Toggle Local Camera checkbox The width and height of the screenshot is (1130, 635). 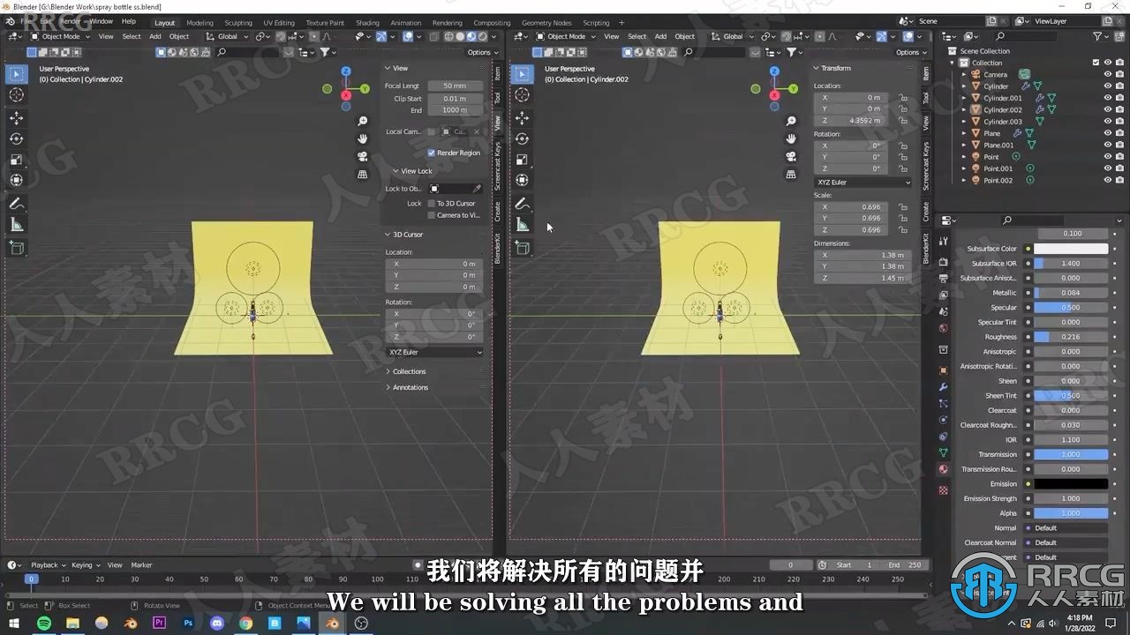click(432, 131)
